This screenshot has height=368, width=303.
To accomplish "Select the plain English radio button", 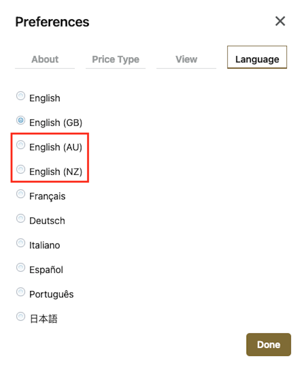I will pos(21,96).
